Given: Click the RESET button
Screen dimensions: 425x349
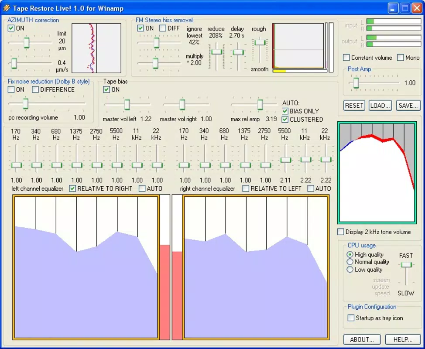Looking at the screenshot, I should (x=354, y=106).
